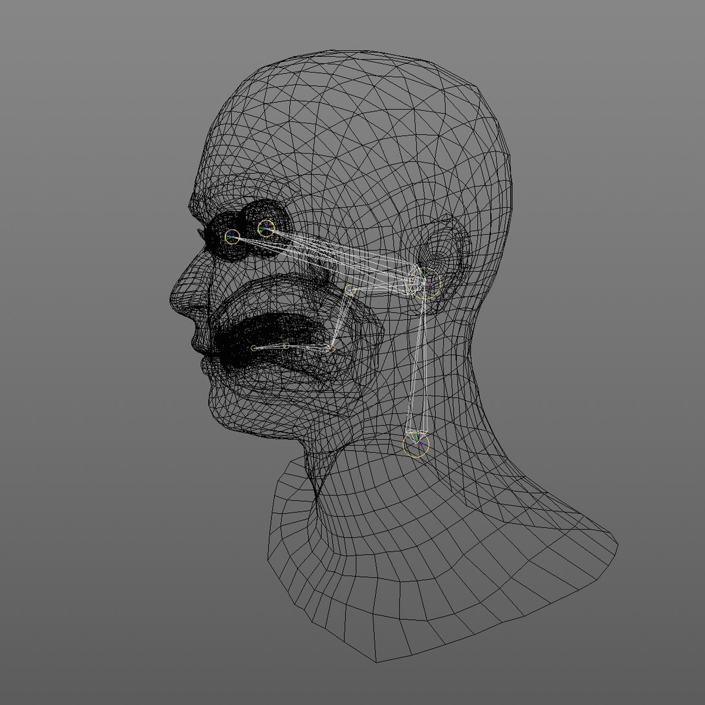Select the front eye joint circle nearest the nose
Image resolution: width=705 pixels, height=705 pixels.
point(232,236)
